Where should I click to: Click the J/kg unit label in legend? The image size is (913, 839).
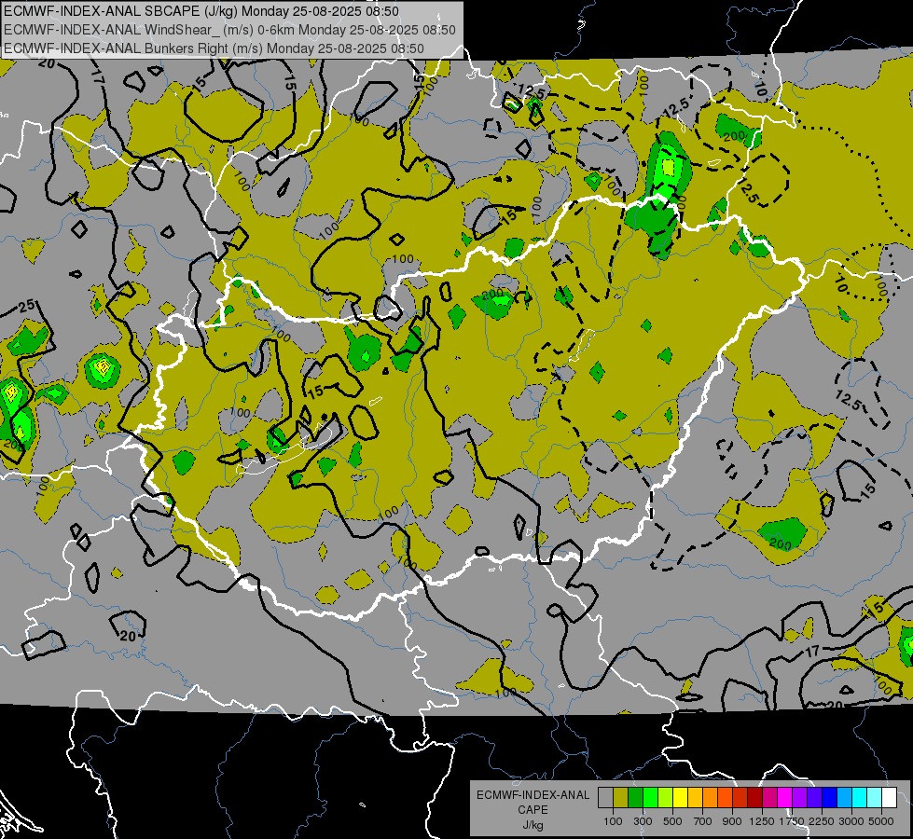pyautogui.click(x=533, y=826)
